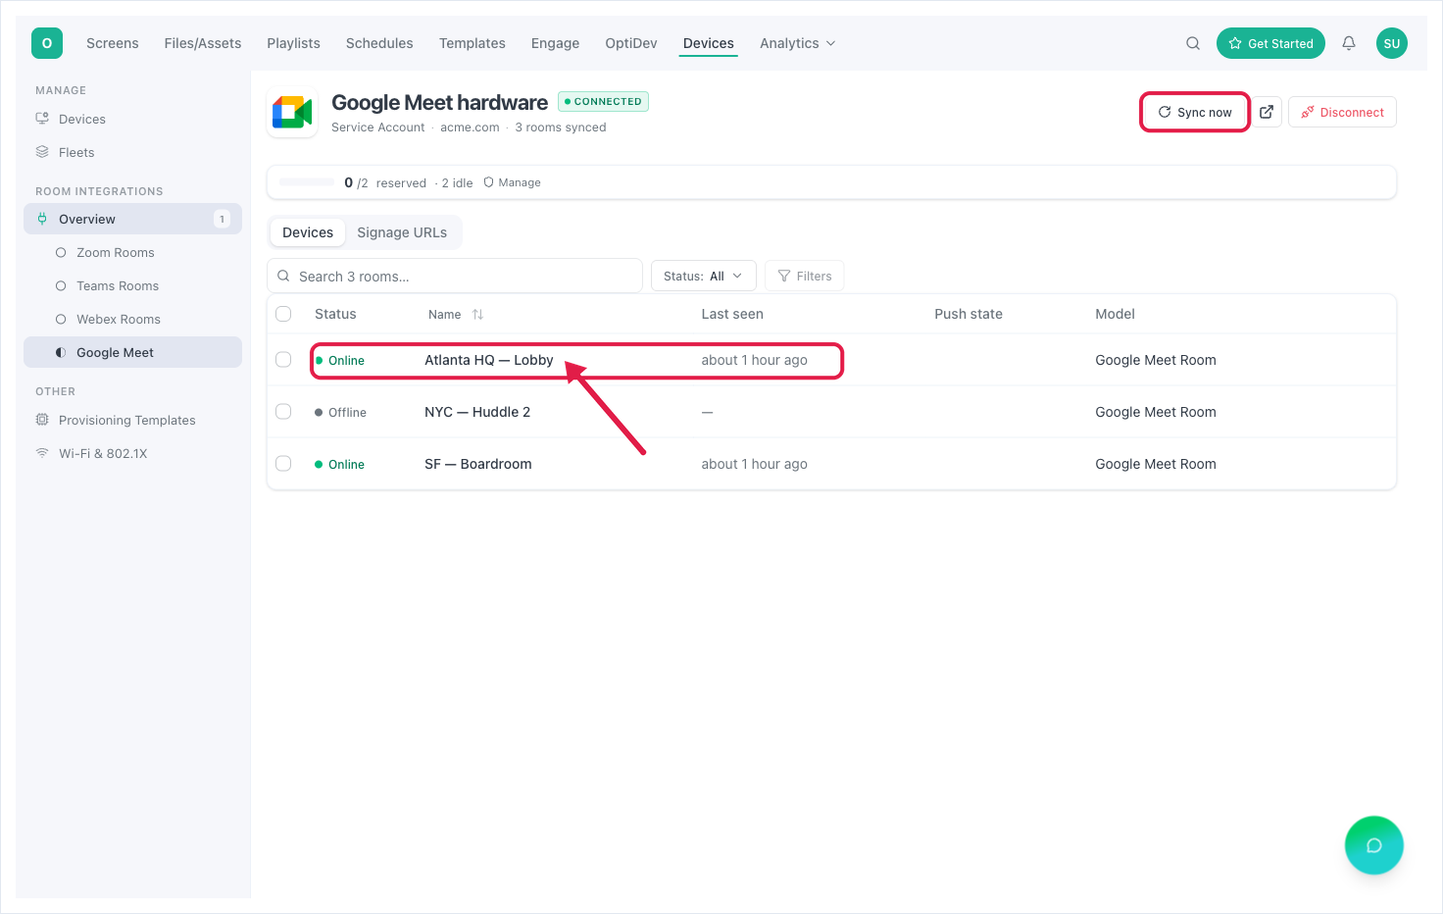Sort rooms by Name column arrows

click(477, 315)
